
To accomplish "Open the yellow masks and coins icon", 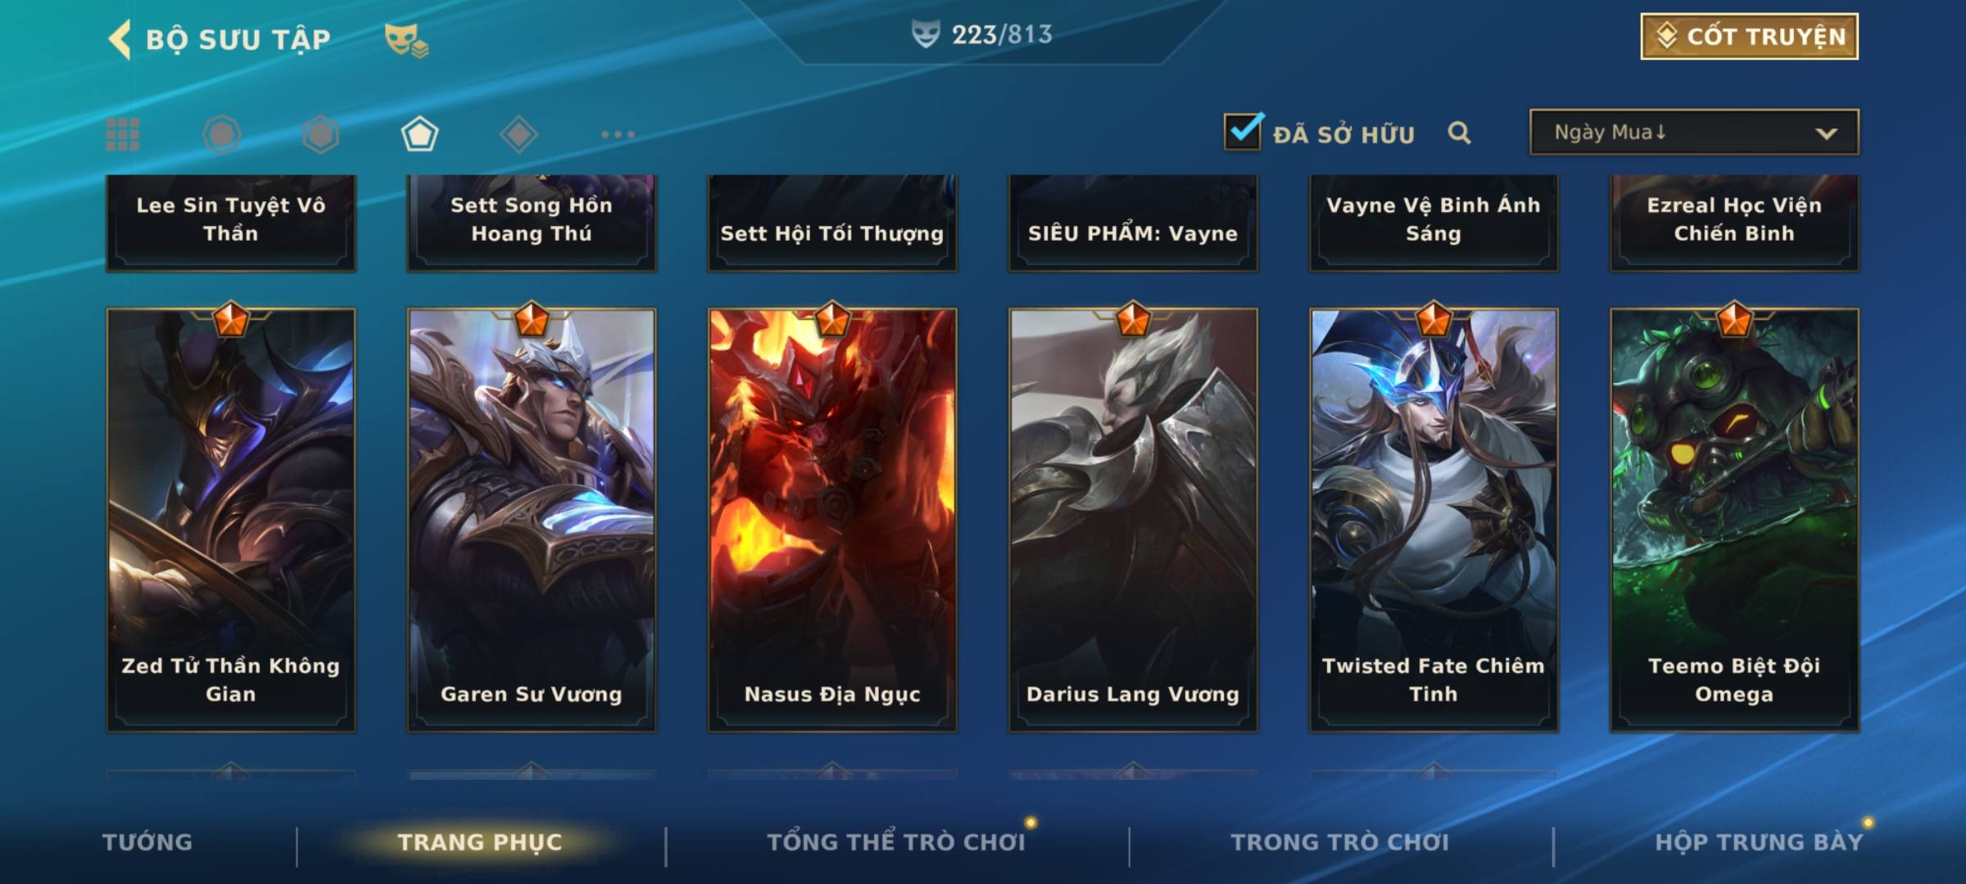I will pyautogui.click(x=406, y=40).
